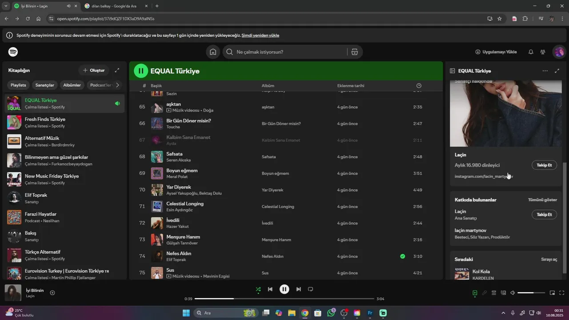Open the Queue panel

pyautogui.click(x=494, y=293)
